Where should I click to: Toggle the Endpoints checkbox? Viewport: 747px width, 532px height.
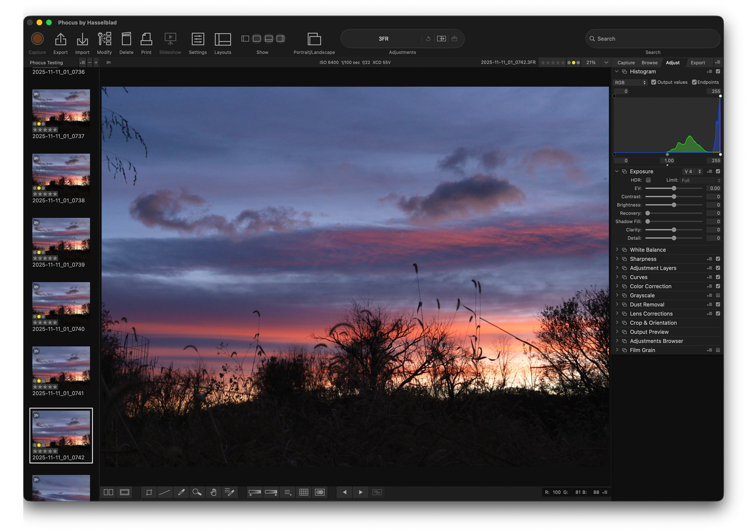pos(694,83)
